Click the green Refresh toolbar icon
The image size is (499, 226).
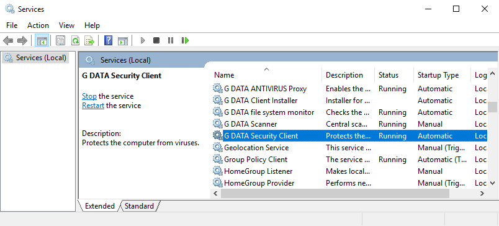tap(75, 40)
